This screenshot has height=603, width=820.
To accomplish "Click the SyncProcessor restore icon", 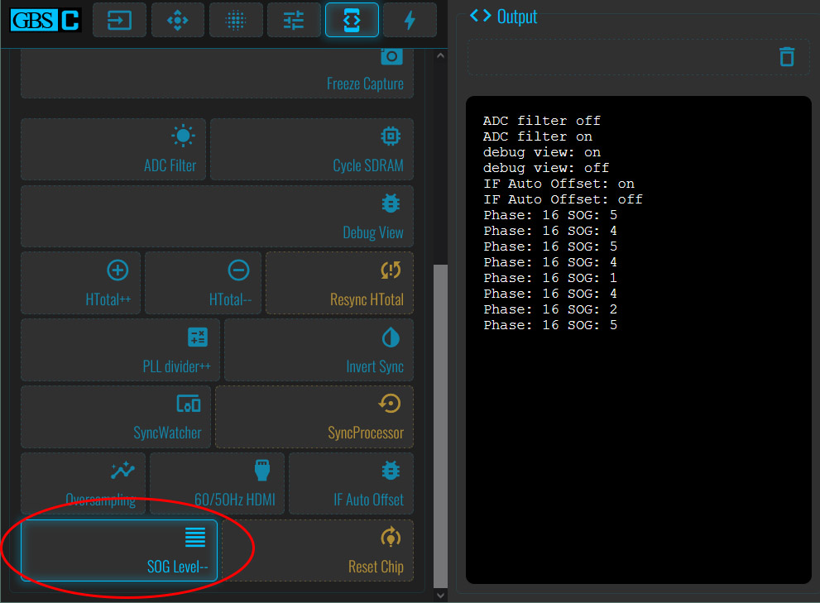I will pos(390,403).
